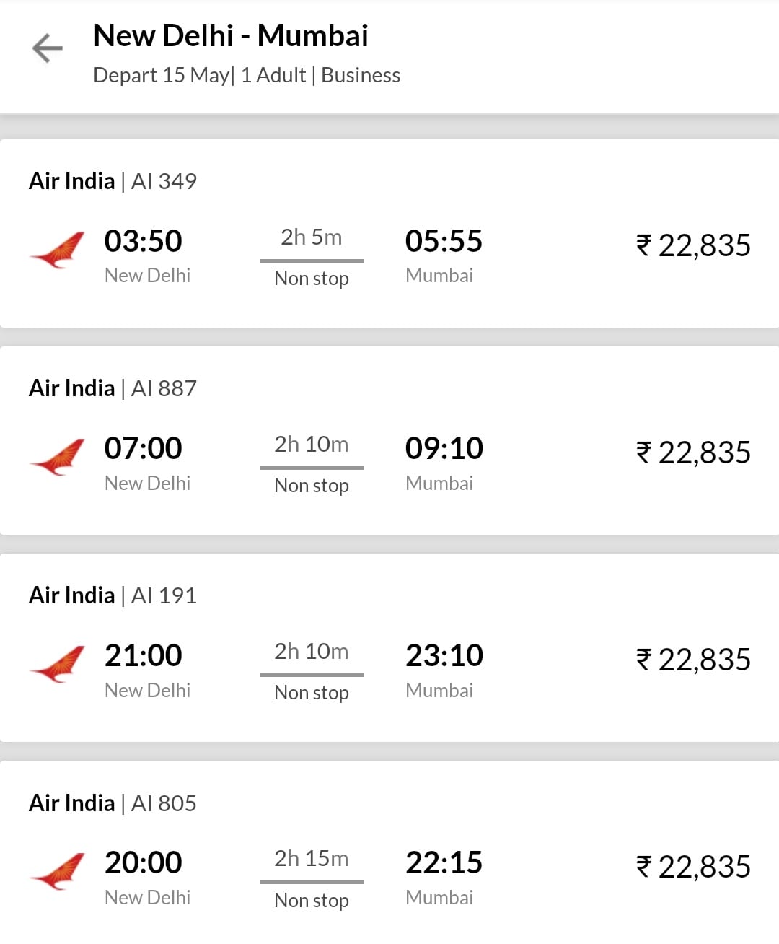The height and width of the screenshot is (944, 779).
Task: Tap the back arrow icon
Action: (x=48, y=48)
